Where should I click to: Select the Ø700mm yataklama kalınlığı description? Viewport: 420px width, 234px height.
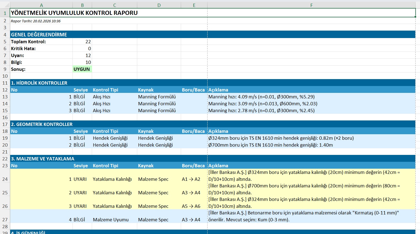(311, 189)
